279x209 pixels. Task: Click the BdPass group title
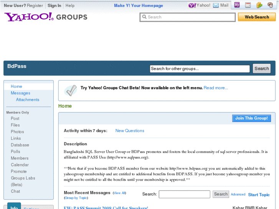[x=17, y=66]
